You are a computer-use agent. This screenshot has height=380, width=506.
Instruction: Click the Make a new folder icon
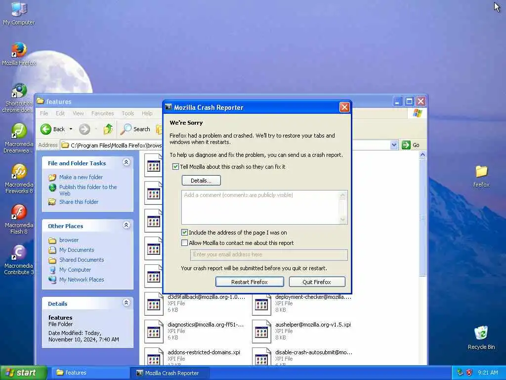pyautogui.click(x=52, y=178)
